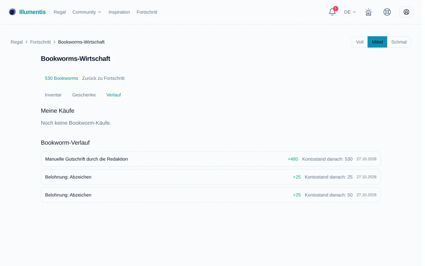425x266 pixels.
Task: Select the Voll width option
Action: click(360, 42)
